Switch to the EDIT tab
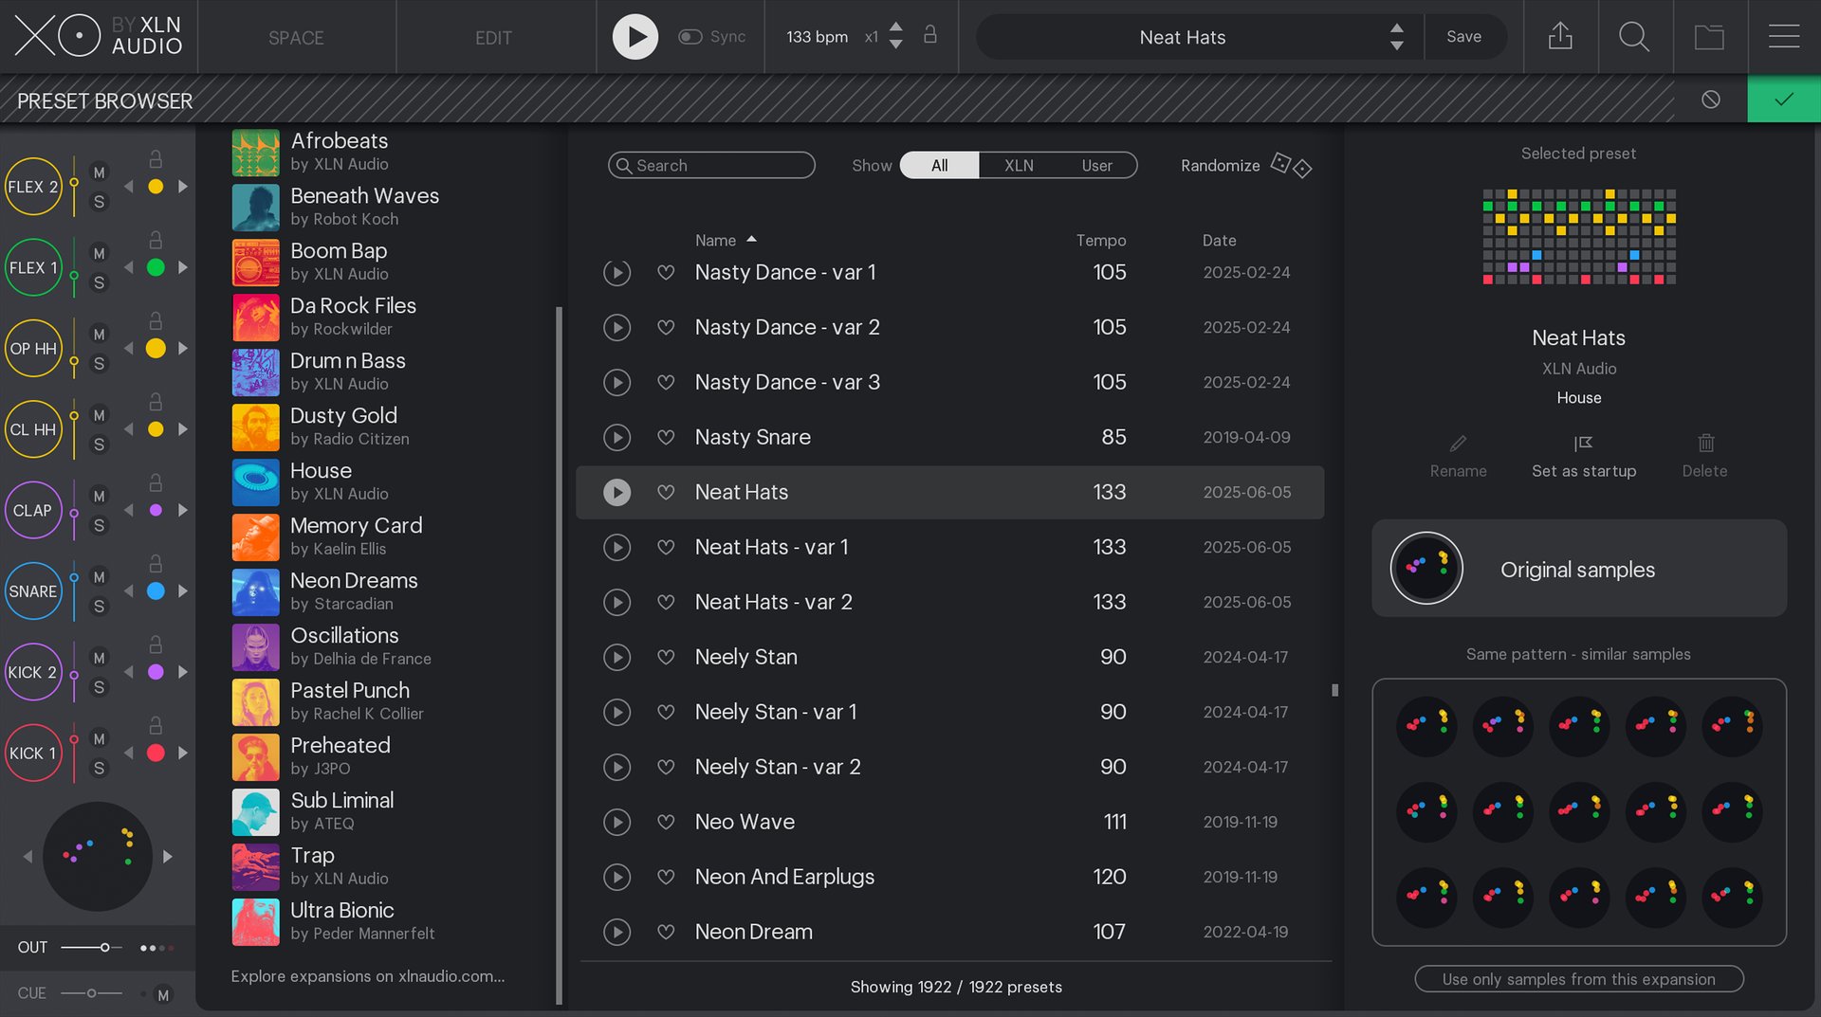This screenshot has height=1017, width=1821. (x=493, y=38)
